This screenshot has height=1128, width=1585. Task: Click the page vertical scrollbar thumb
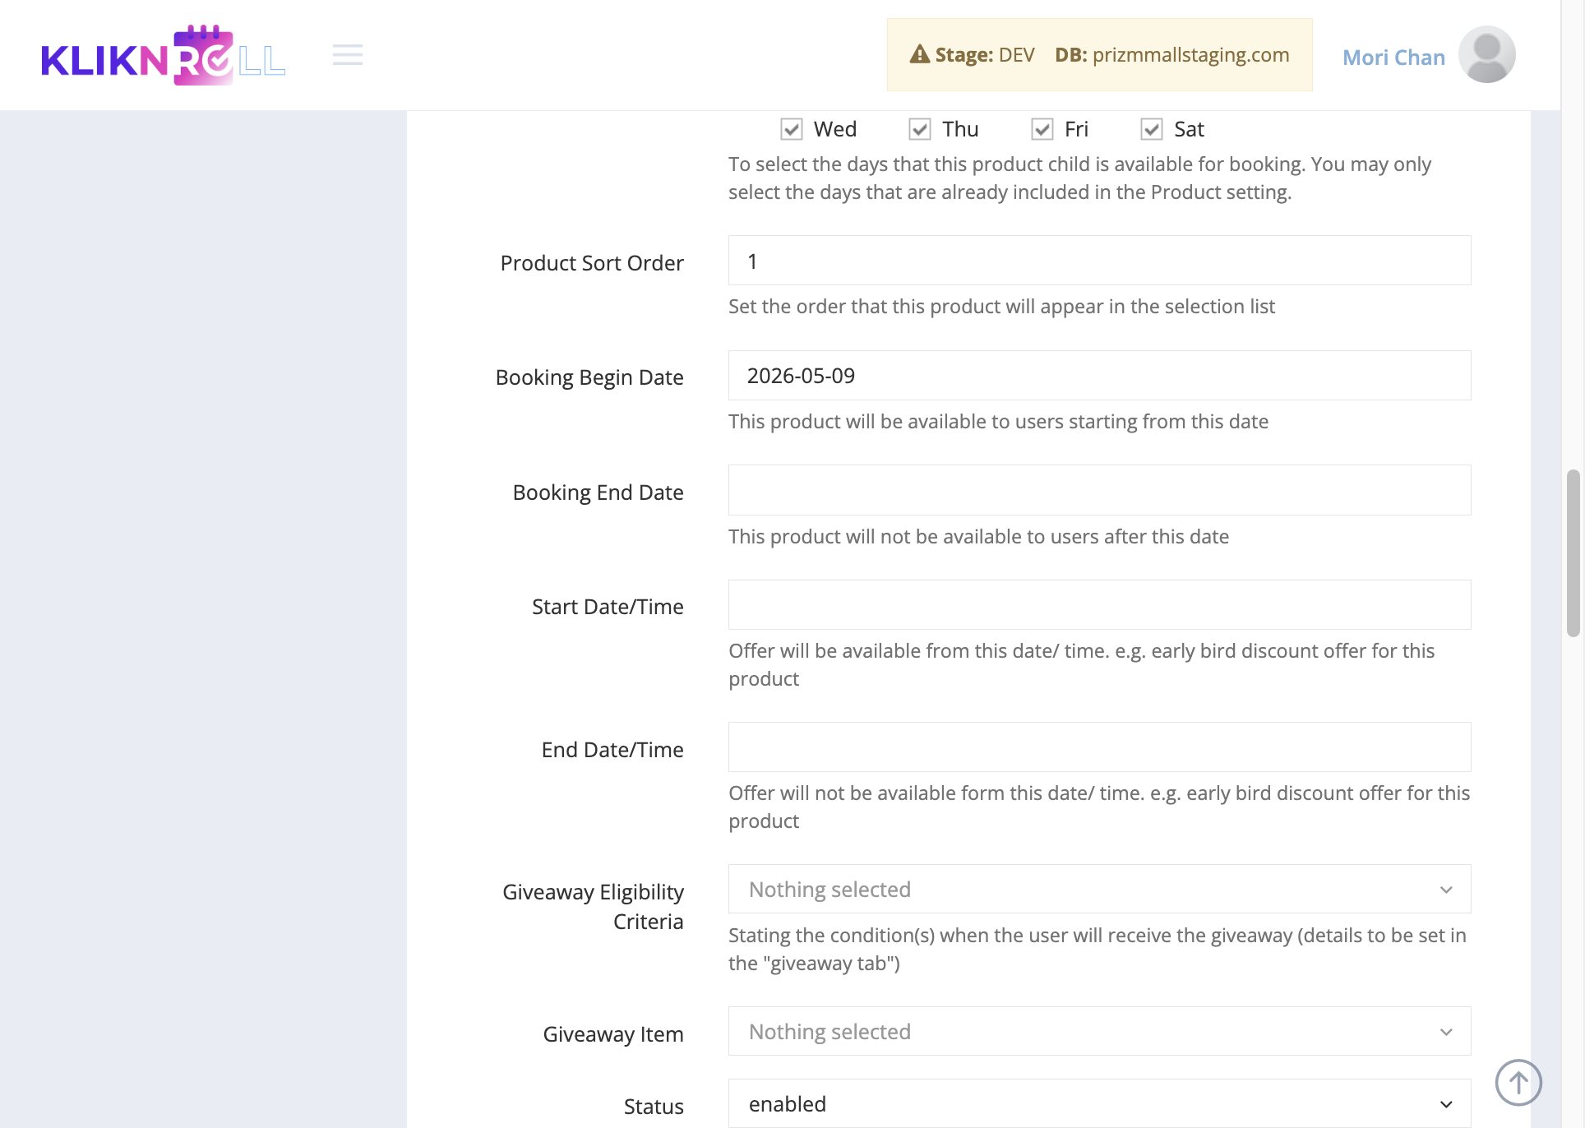coord(1573,552)
